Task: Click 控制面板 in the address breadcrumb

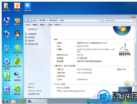Action: point(43,21)
